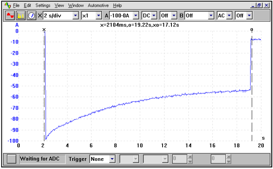
Task: Open the meter view icon
Action: click(31, 15)
